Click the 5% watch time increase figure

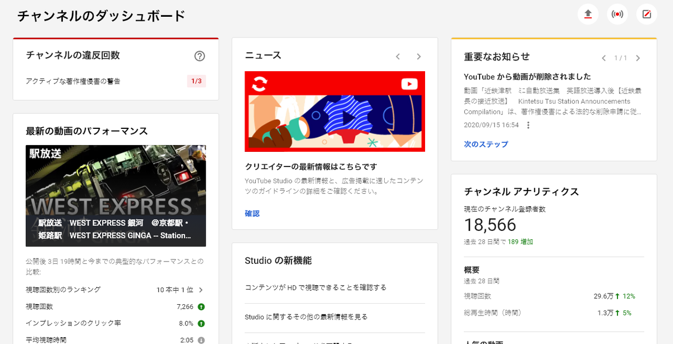point(627,313)
